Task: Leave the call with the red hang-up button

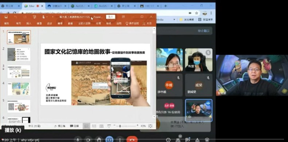Action: (x=132, y=140)
